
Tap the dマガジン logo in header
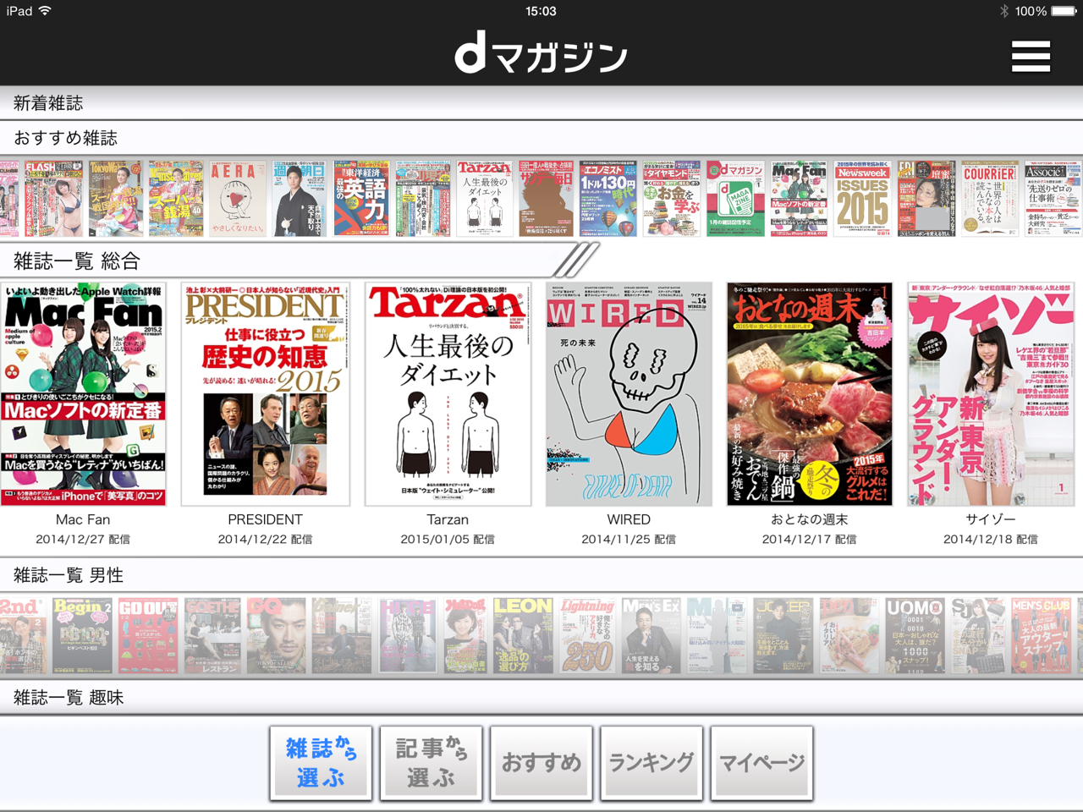541,54
